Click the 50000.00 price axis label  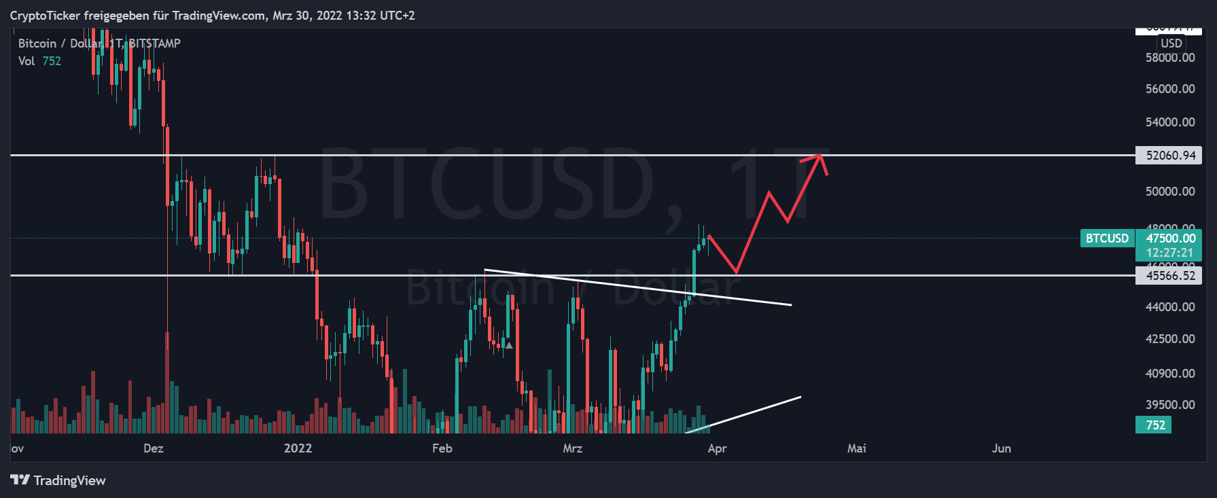pos(1169,192)
